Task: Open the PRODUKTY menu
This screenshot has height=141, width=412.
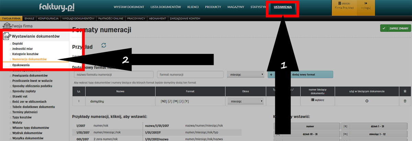Action: click(213, 7)
